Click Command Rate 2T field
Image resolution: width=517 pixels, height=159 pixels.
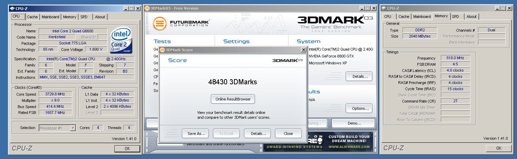point(455,101)
